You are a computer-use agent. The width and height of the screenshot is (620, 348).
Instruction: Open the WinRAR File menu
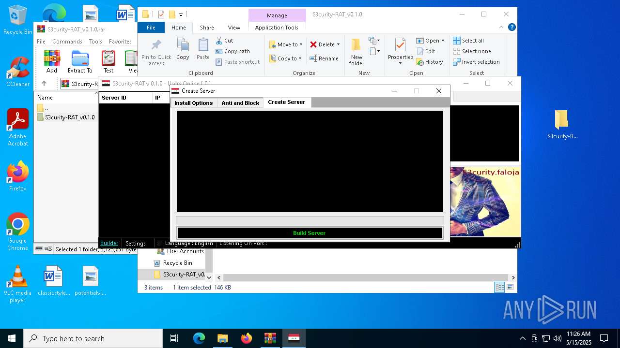click(41, 42)
